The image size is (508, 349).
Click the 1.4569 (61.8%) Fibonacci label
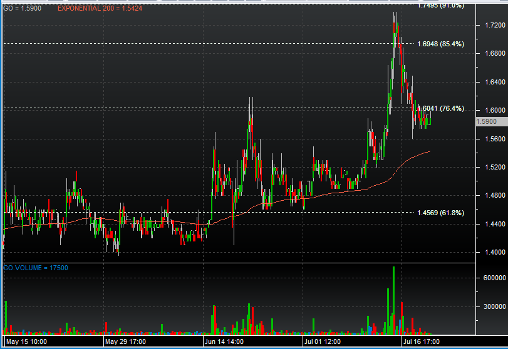coord(440,213)
